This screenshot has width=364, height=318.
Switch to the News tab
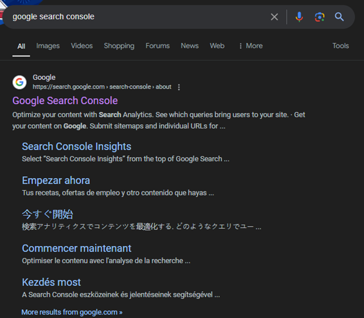click(x=190, y=46)
